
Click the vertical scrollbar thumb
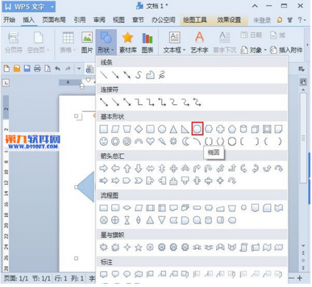[x=303, y=138]
